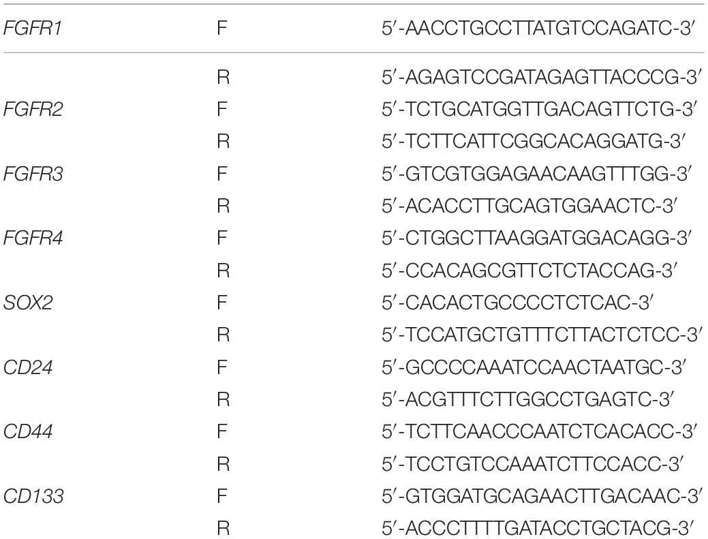The width and height of the screenshot is (708, 539).
Task: Click the CD133 gene label
Action: click(x=33, y=497)
